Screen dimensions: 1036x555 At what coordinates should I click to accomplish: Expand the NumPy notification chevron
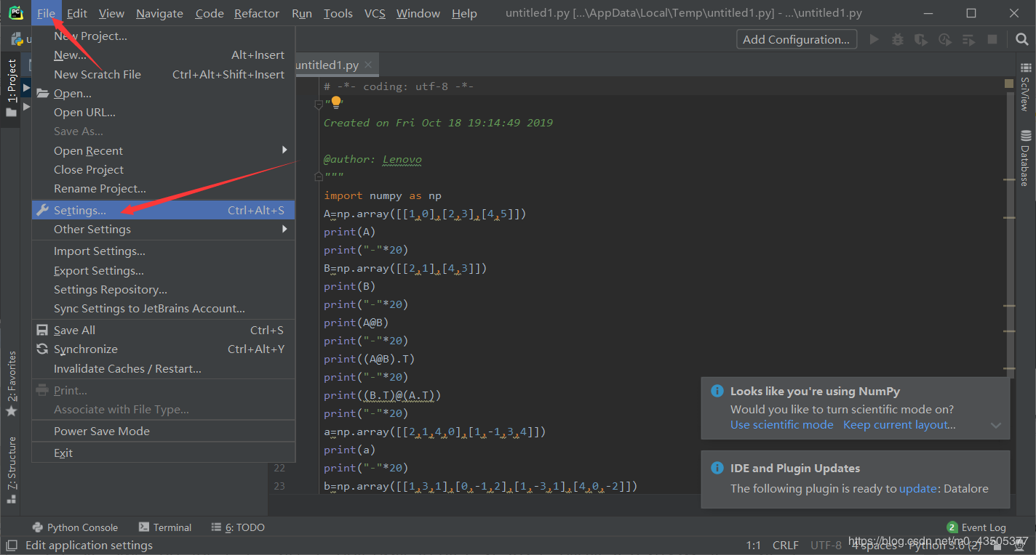pyautogui.click(x=995, y=425)
